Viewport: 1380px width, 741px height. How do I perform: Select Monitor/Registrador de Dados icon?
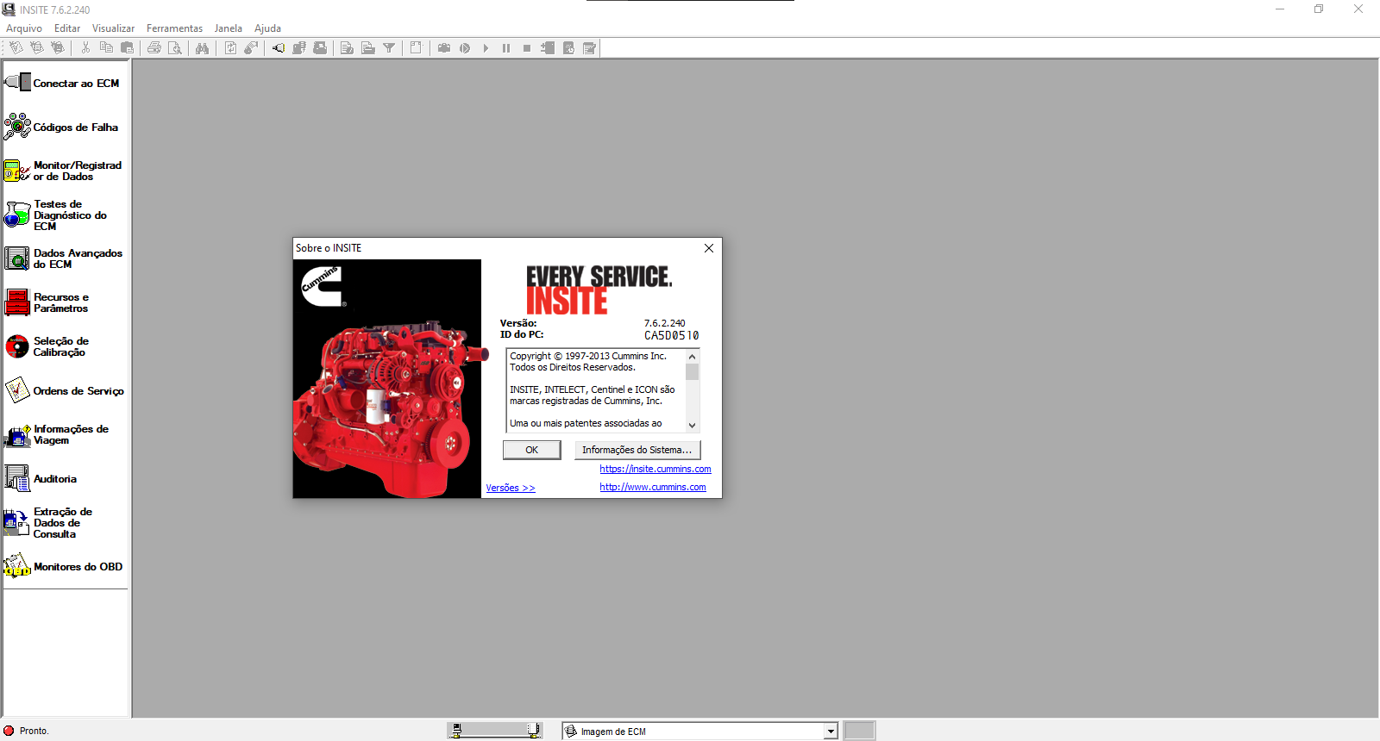pyautogui.click(x=17, y=171)
